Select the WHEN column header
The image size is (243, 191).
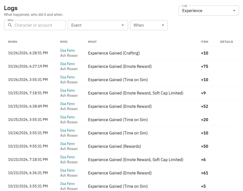tap(13, 42)
